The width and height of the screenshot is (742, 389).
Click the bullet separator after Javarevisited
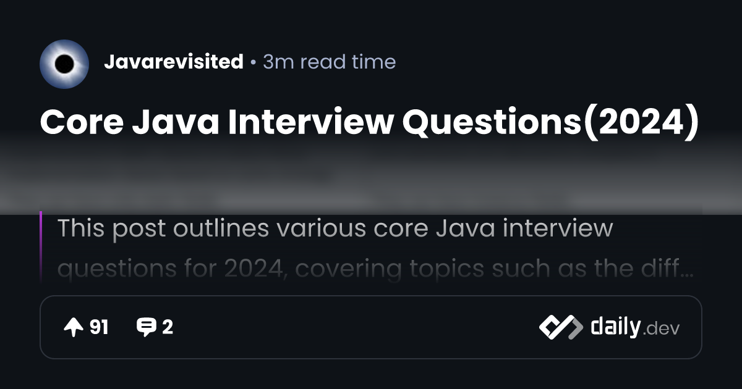(x=253, y=63)
